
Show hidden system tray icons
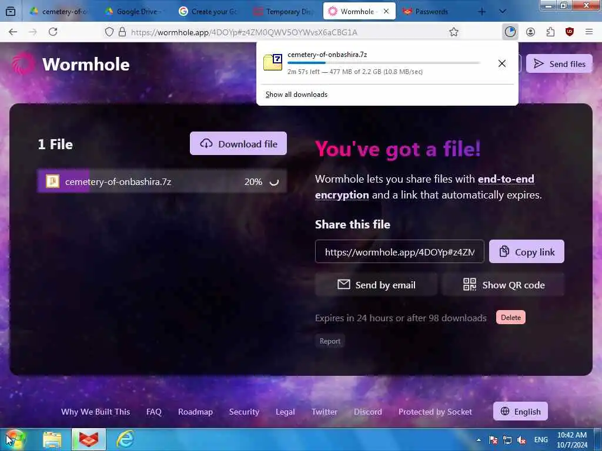point(479,440)
